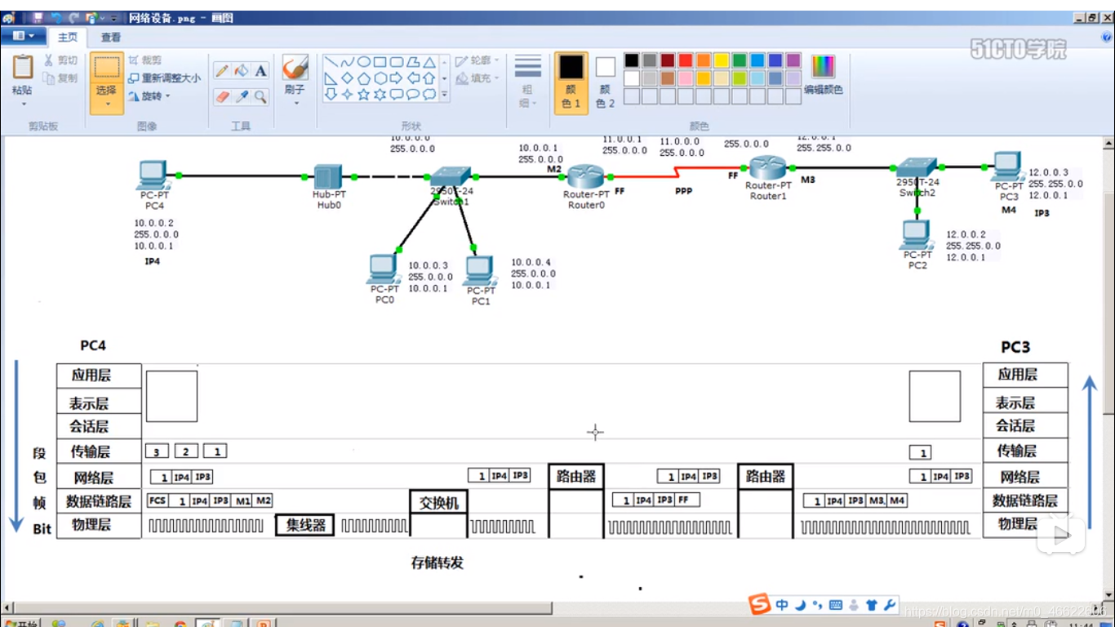Click the Crop (裁剪) button
This screenshot has height=627, width=1115.
click(x=145, y=60)
